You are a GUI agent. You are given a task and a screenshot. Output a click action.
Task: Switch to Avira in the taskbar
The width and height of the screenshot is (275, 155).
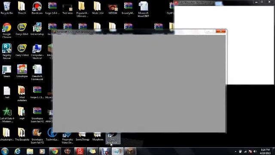pos(80,151)
